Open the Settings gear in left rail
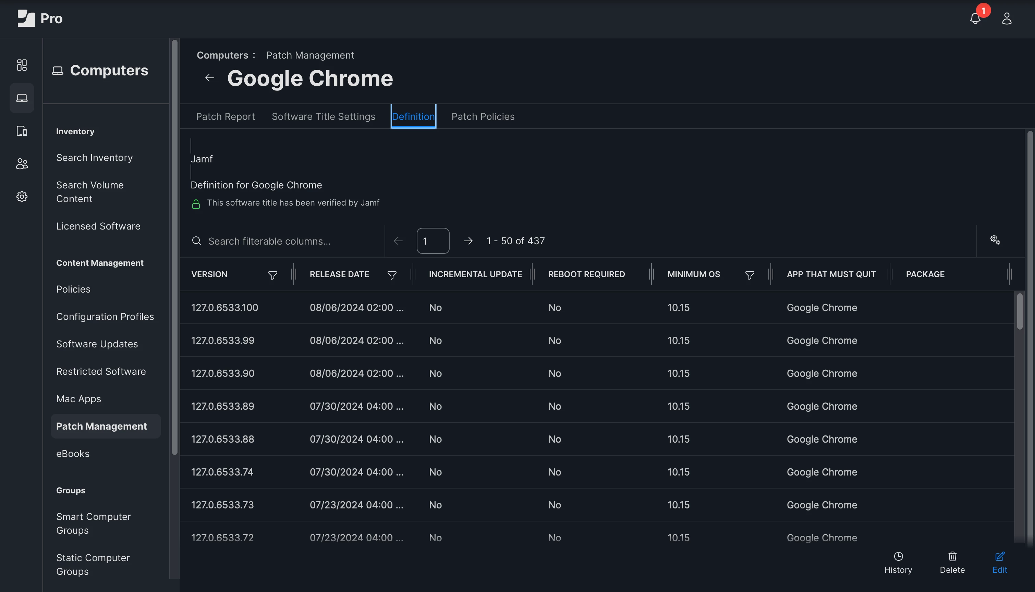This screenshot has width=1035, height=592. (22, 197)
